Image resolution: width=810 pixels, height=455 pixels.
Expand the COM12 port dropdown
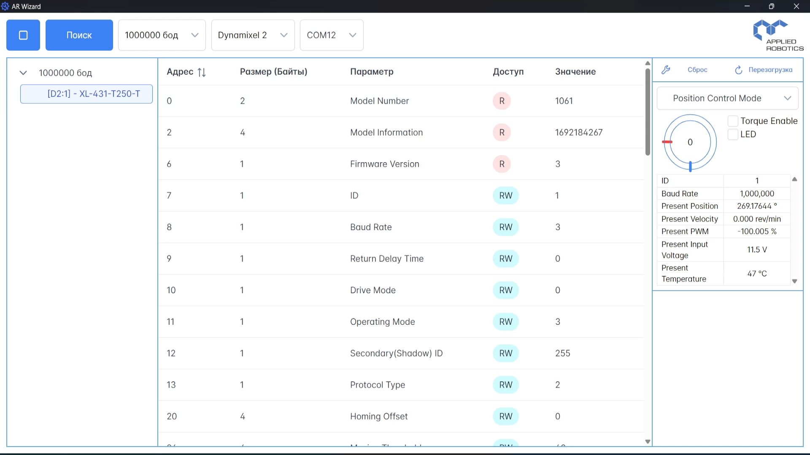(331, 35)
